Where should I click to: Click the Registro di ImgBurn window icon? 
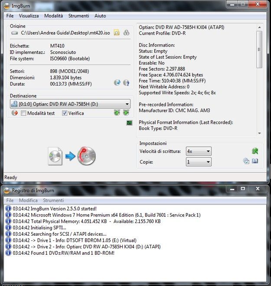coord(7,191)
